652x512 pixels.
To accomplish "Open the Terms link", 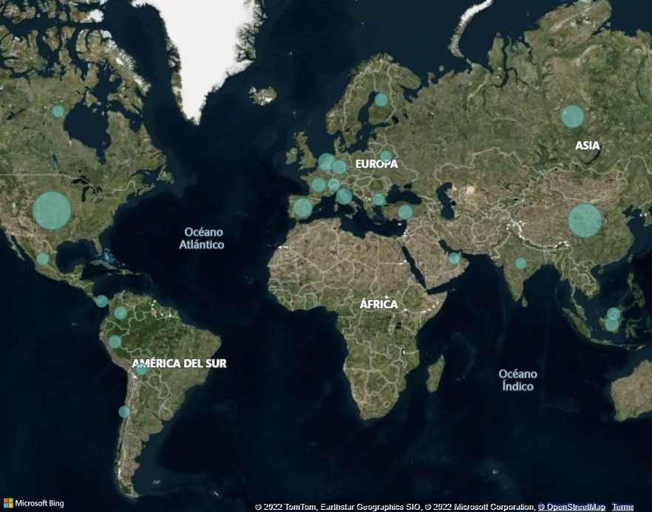I will point(622,507).
